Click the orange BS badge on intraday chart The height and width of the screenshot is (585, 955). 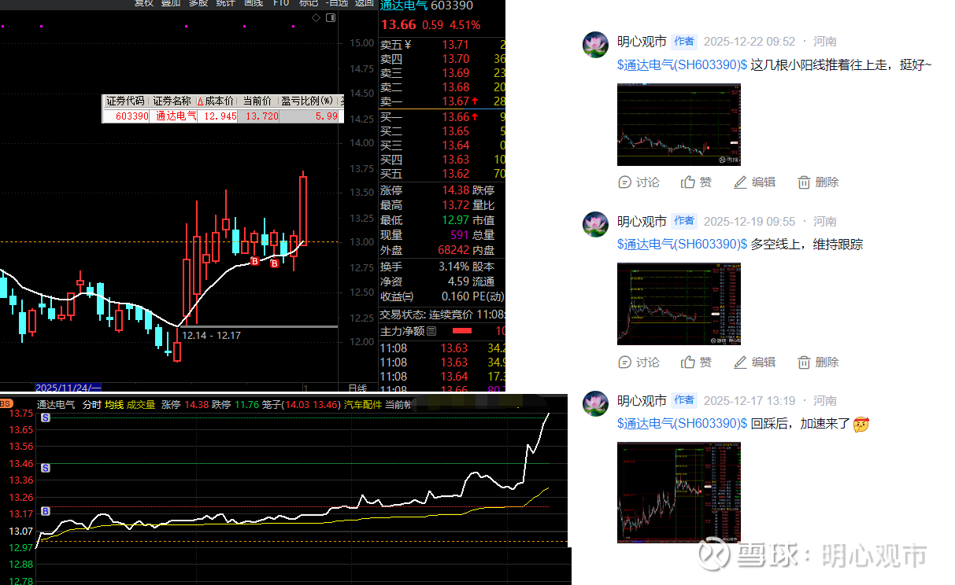6,404
